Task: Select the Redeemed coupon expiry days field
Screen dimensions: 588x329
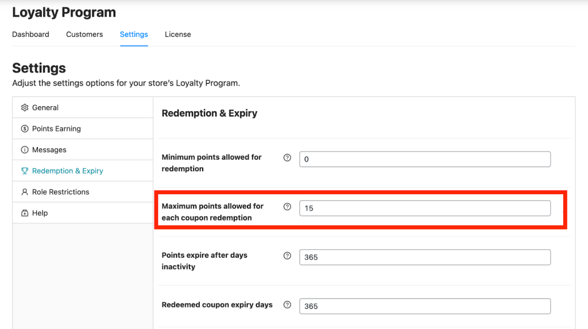Action: [x=424, y=306]
